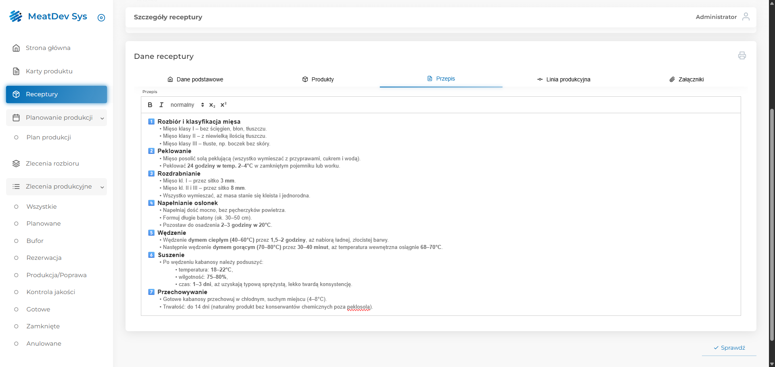The height and width of the screenshot is (367, 775).
Task: Switch to the Produkty tab
Action: (318, 79)
